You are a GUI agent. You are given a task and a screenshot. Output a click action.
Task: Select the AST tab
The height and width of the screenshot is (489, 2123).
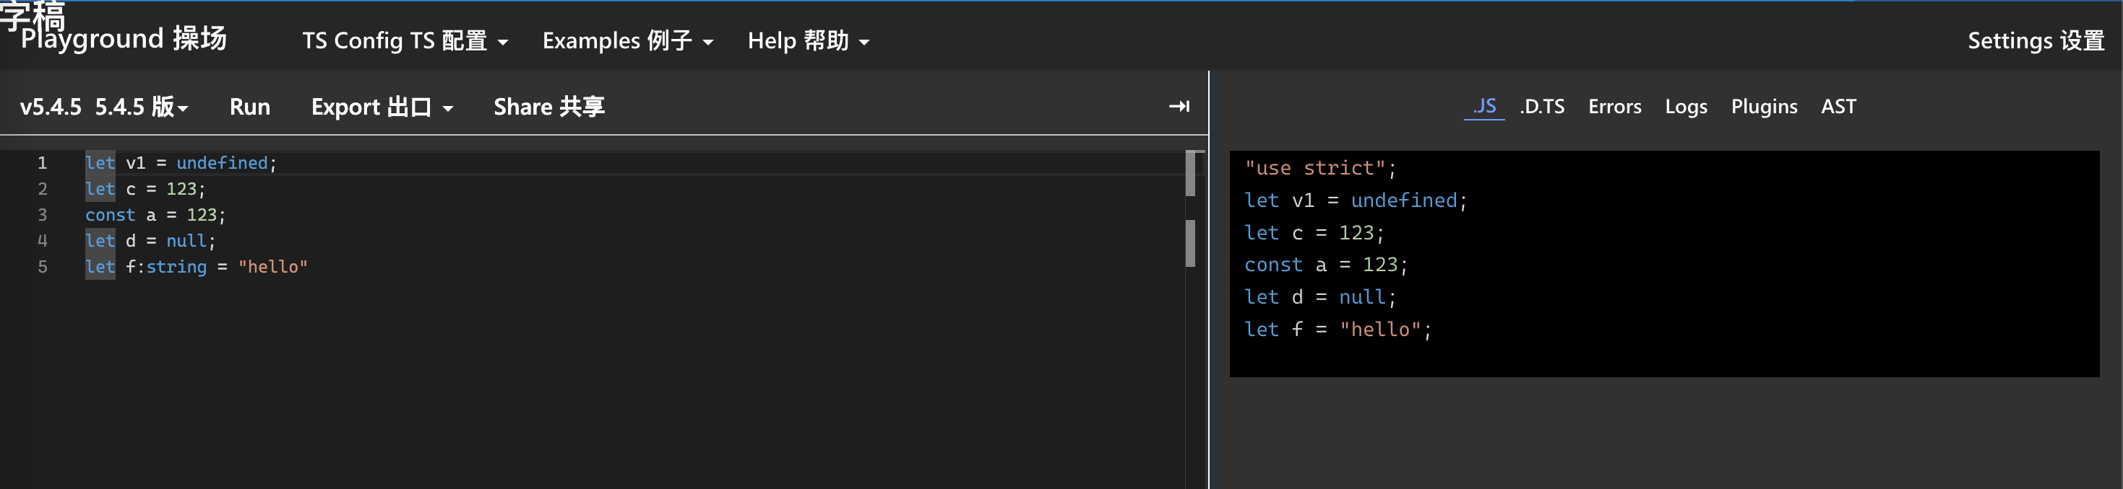1838,106
